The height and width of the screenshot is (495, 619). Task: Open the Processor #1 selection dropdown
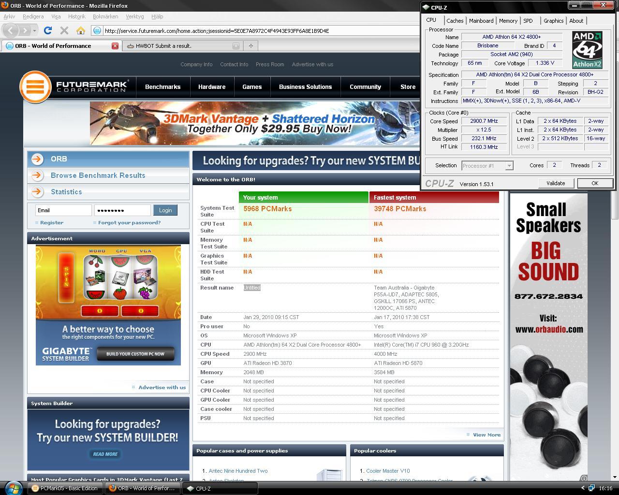pyautogui.click(x=487, y=166)
